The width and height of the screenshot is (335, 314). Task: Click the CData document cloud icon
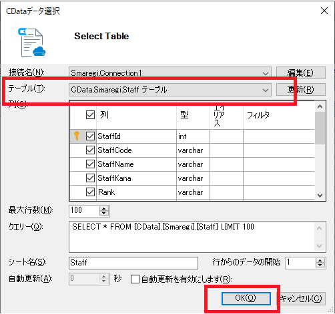pos(32,43)
